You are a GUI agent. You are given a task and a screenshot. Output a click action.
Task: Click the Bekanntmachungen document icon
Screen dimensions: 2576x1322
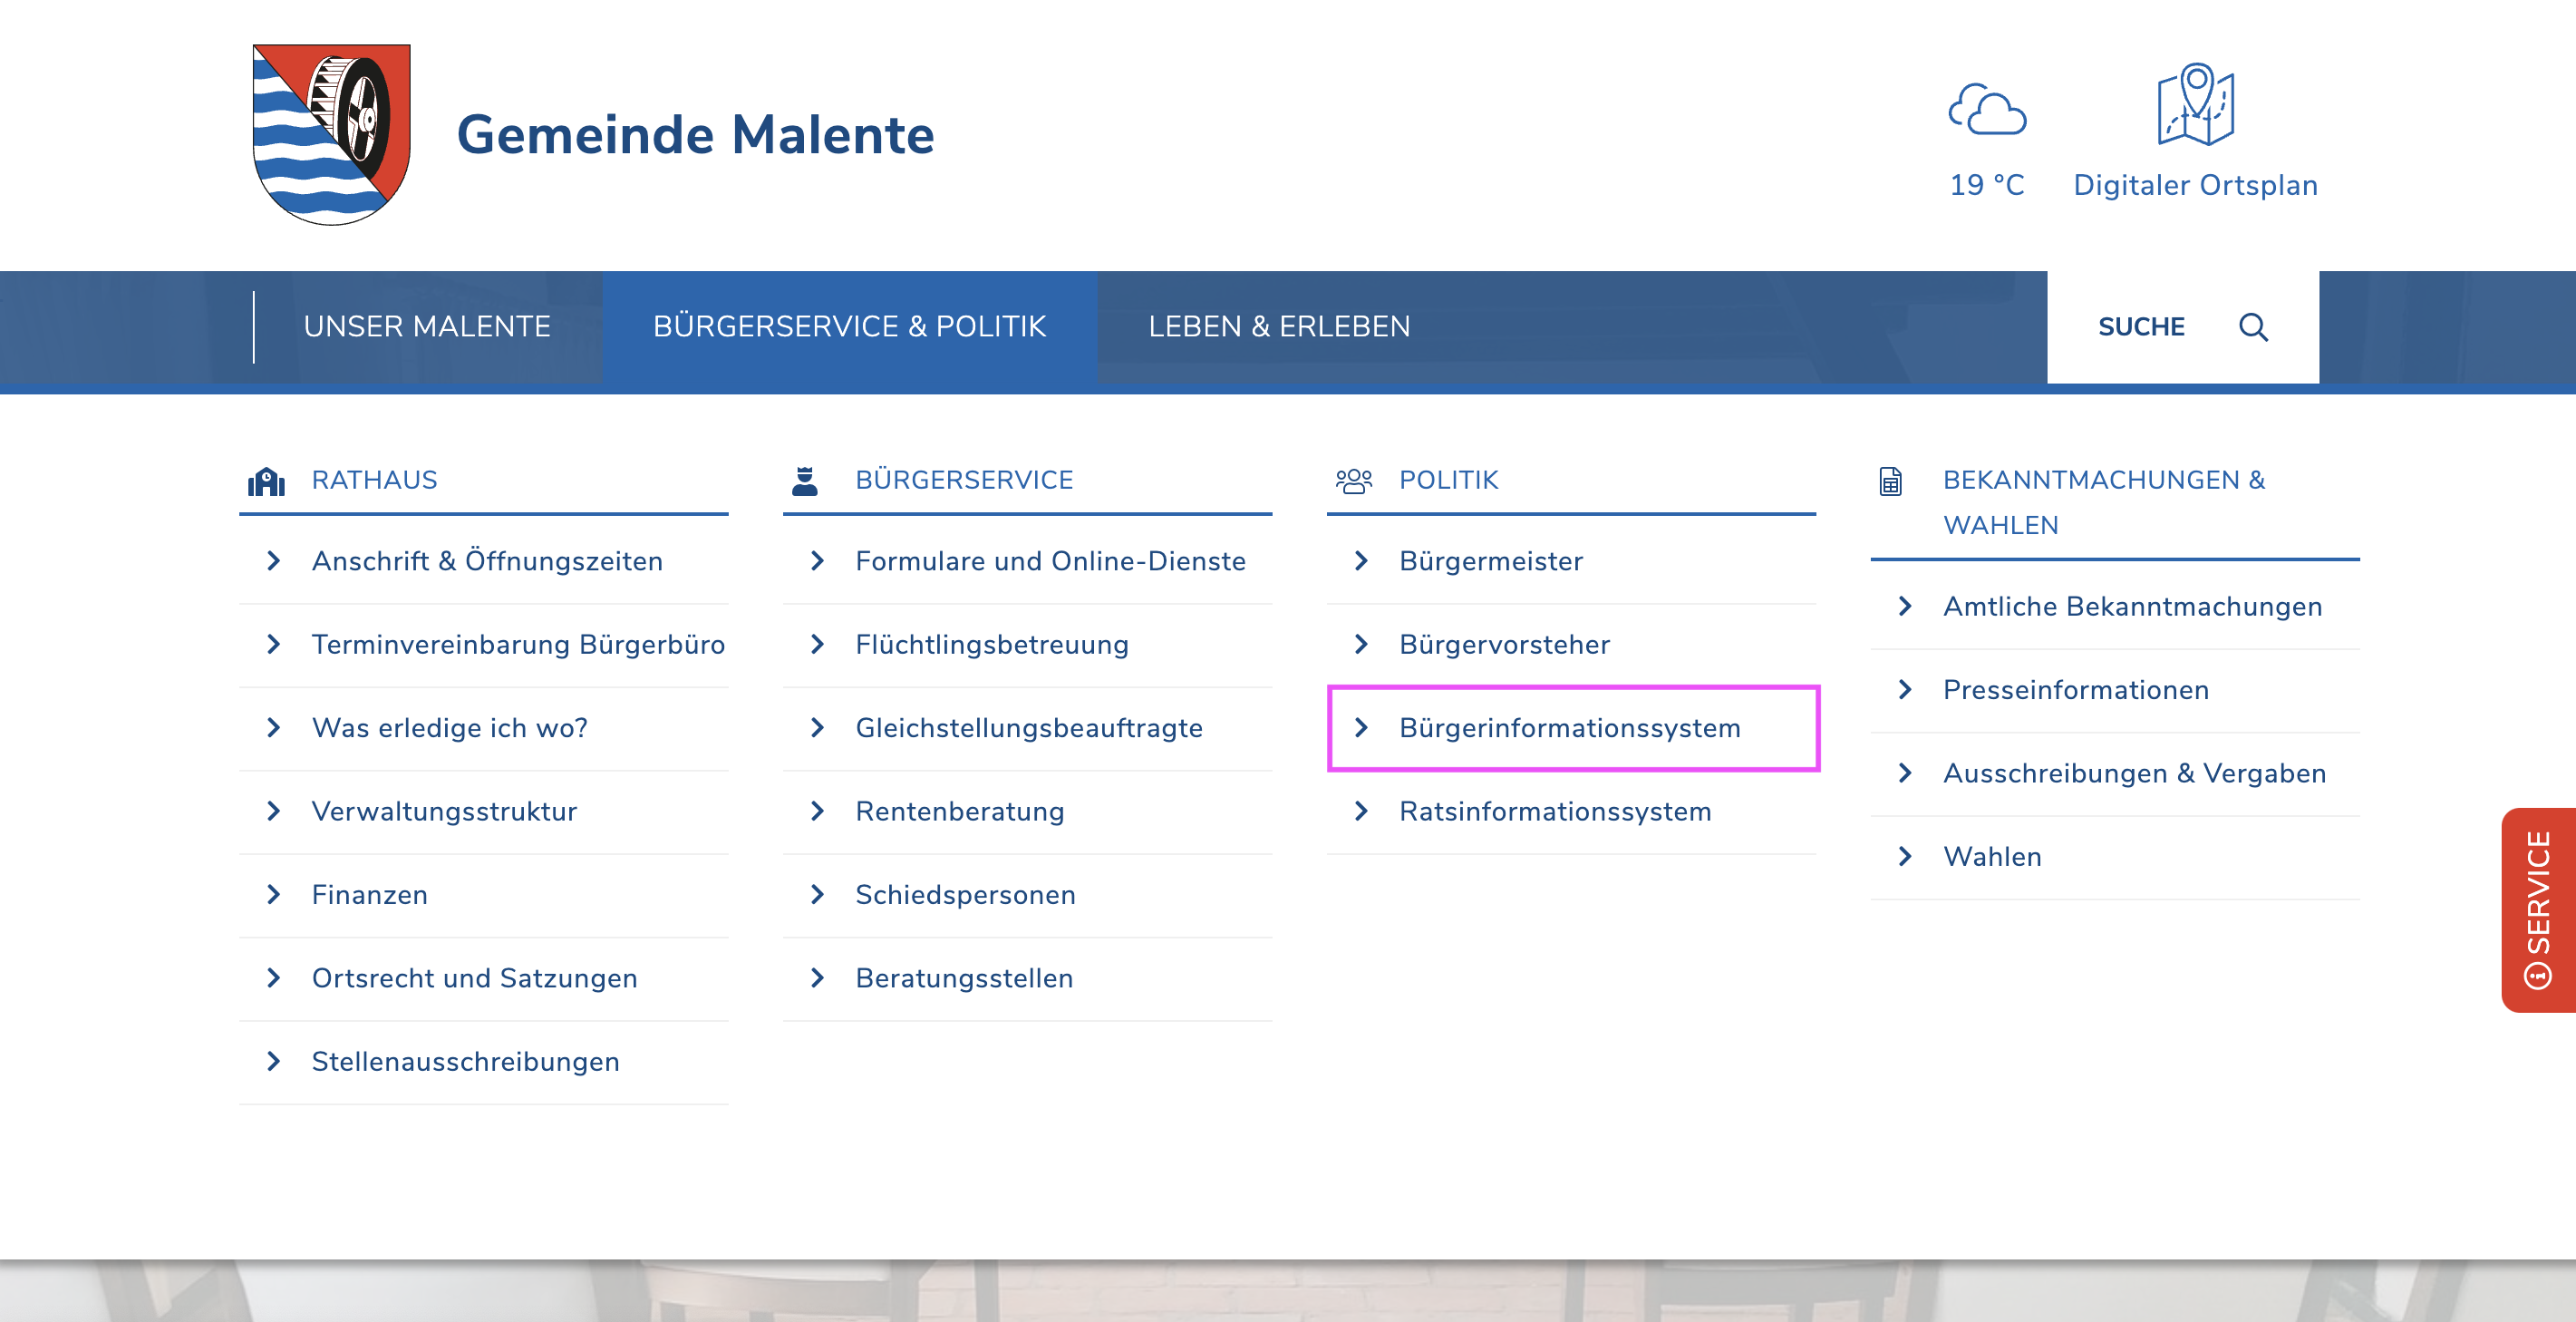coord(1889,482)
